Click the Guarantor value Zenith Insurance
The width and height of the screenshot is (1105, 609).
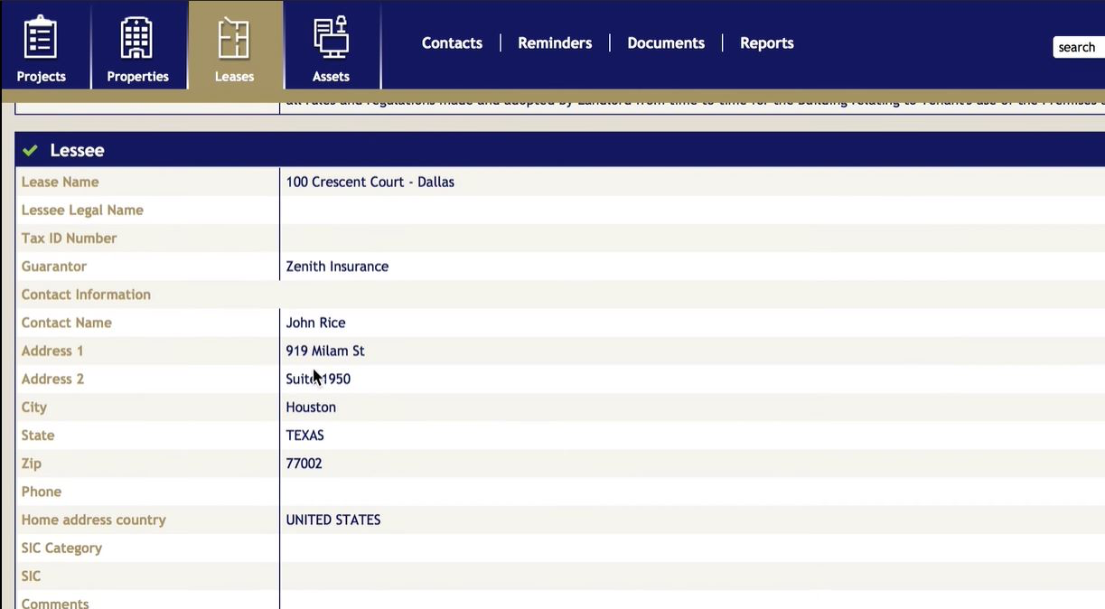point(337,267)
